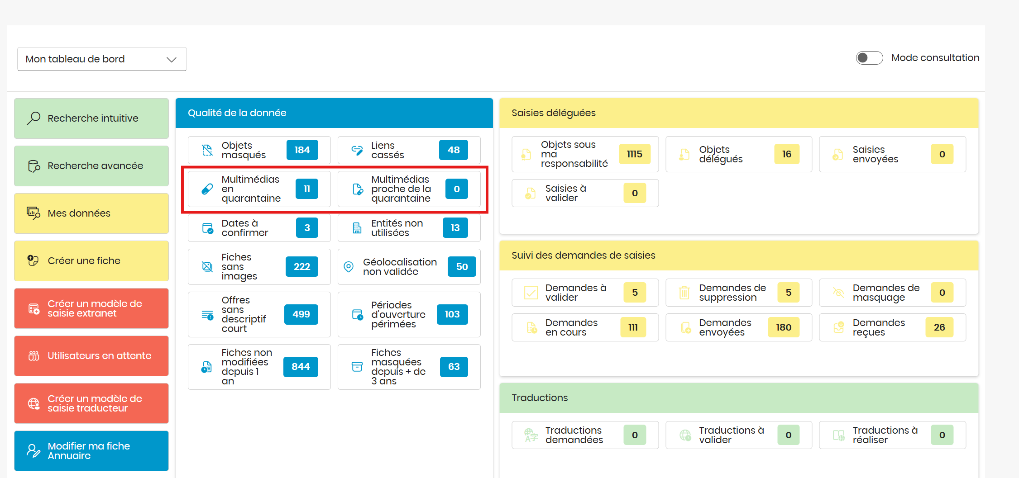Click the Fiches sans images icon
This screenshot has height=478, width=1019.
207,267
